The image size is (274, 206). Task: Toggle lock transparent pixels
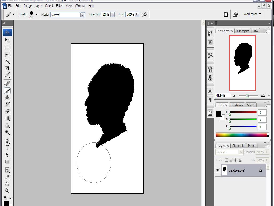pyautogui.click(x=226, y=160)
